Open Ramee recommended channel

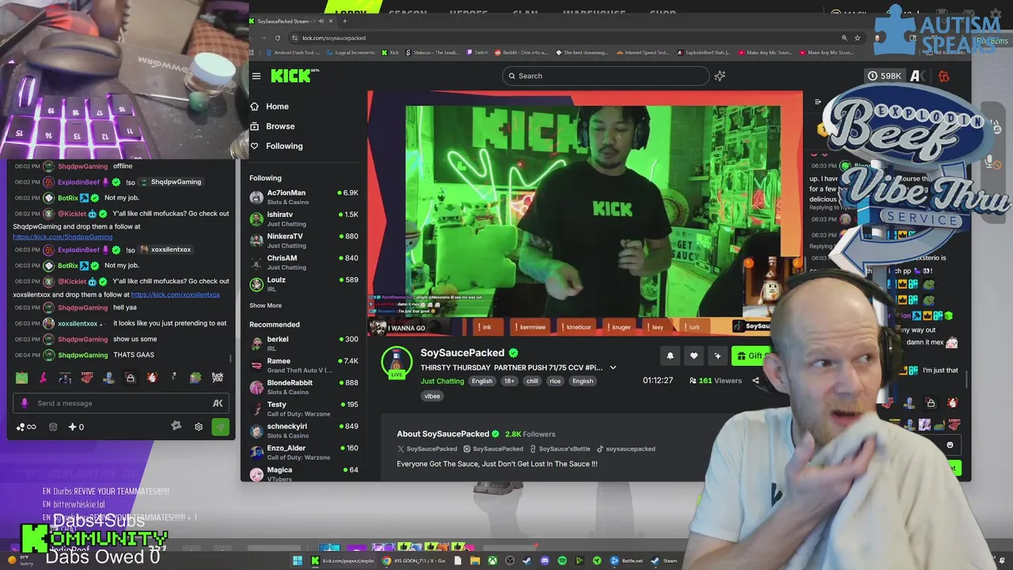(x=304, y=365)
